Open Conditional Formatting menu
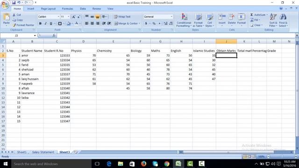The image size is (299, 168). pyautogui.click(x=184, y=20)
